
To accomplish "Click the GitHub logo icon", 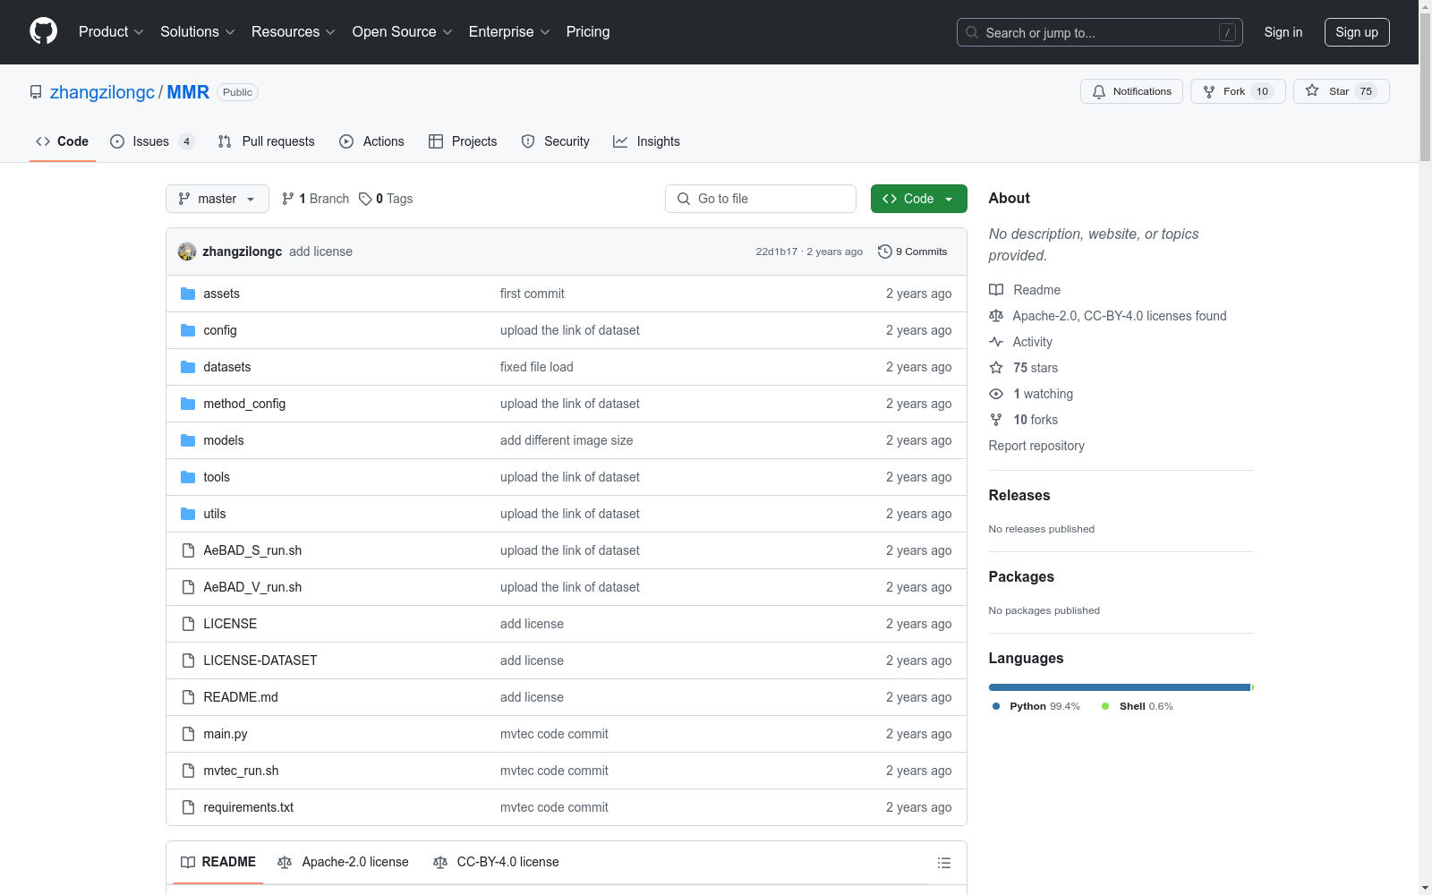I will click(43, 31).
